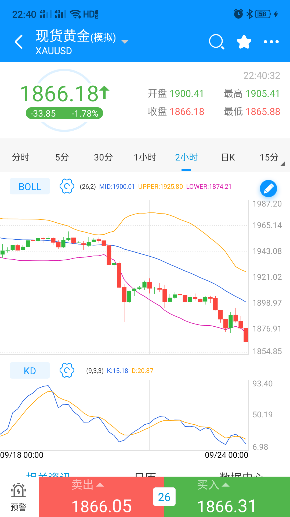Expand the sell order arrow
The height and width of the screenshot is (517, 290).
(100, 485)
